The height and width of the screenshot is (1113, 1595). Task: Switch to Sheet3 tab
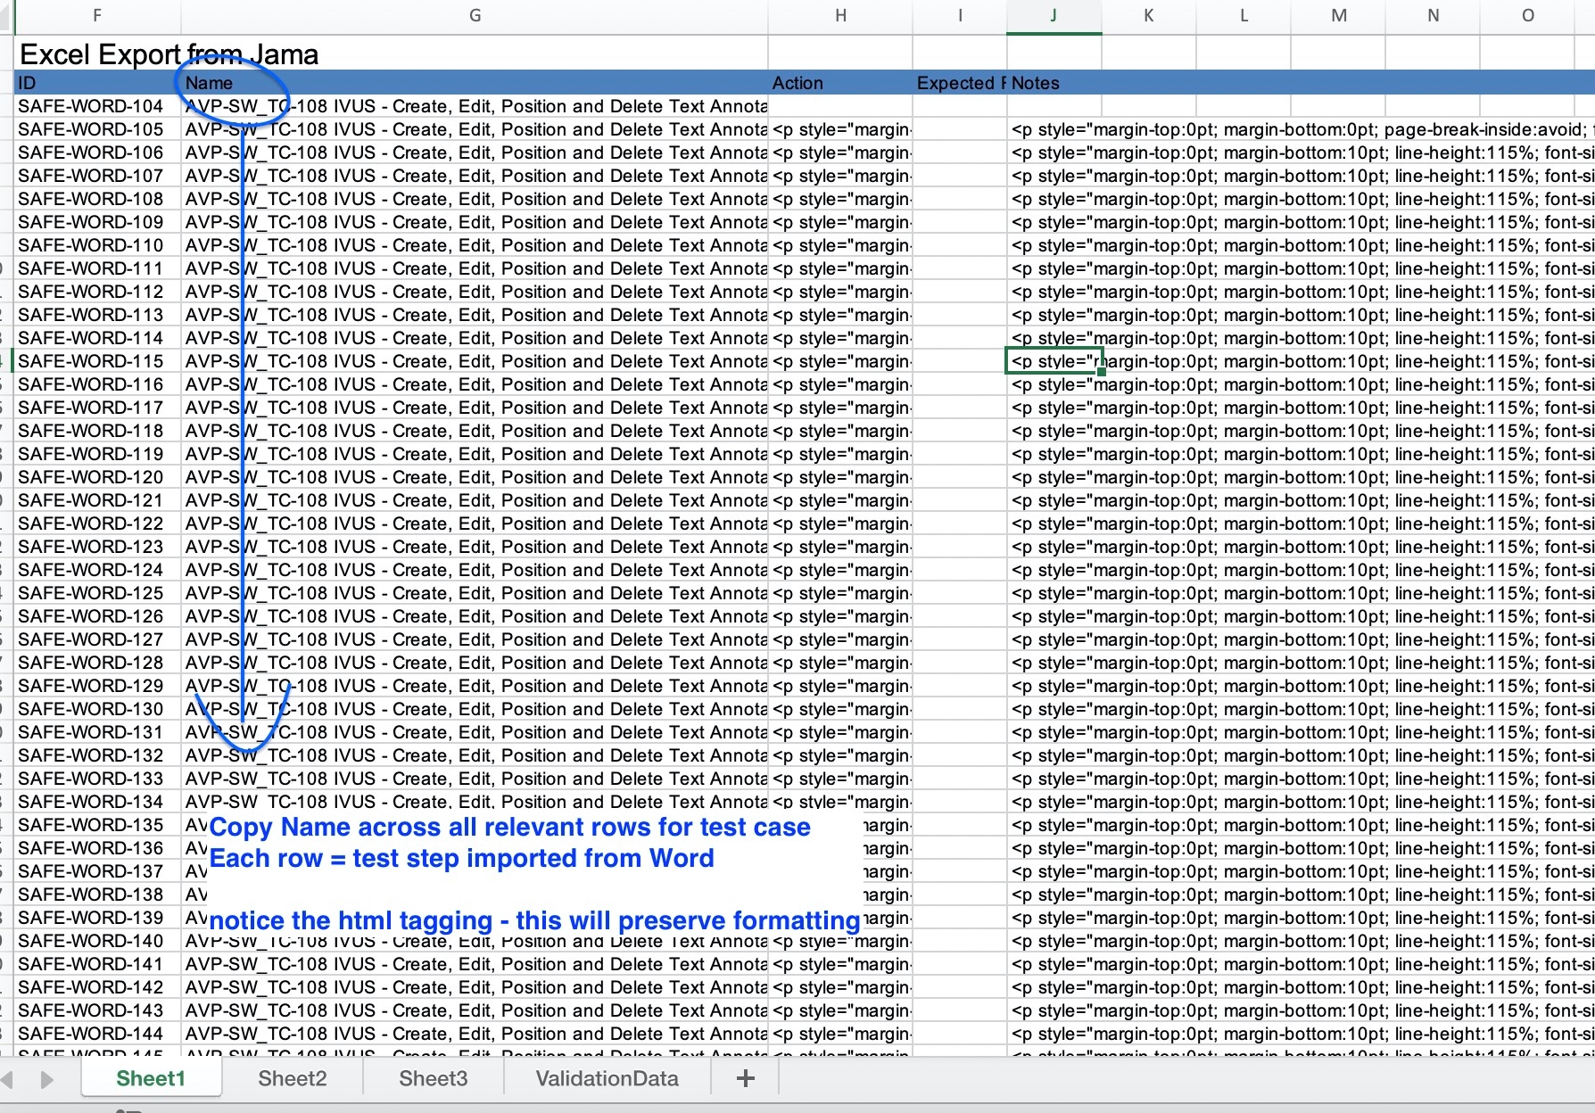click(x=434, y=1078)
